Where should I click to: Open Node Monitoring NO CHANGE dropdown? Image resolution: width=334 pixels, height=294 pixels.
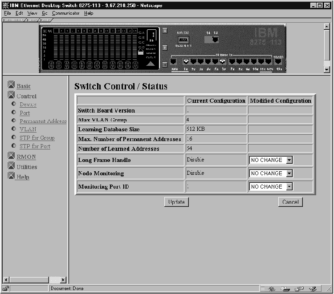[289, 173]
